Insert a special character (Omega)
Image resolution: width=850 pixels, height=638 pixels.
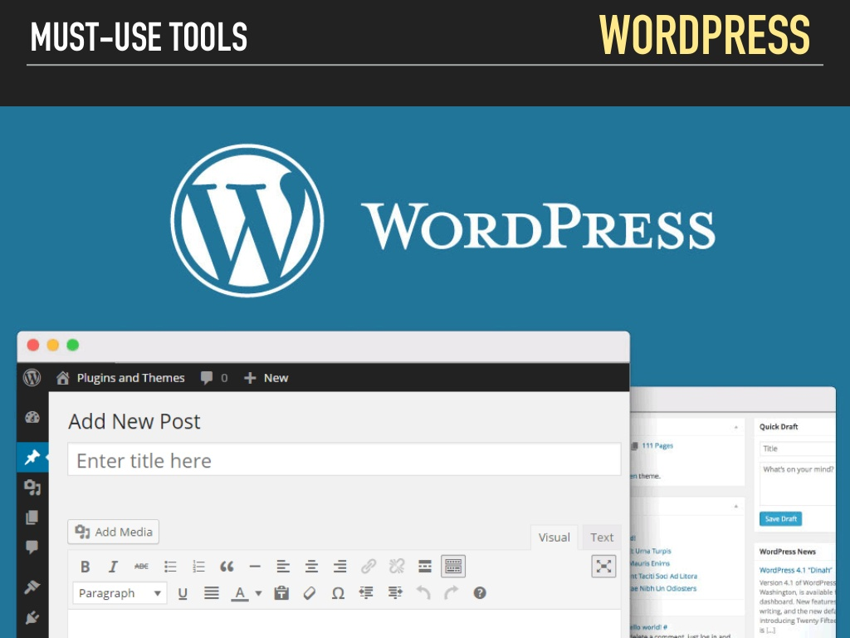click(338, 593)
